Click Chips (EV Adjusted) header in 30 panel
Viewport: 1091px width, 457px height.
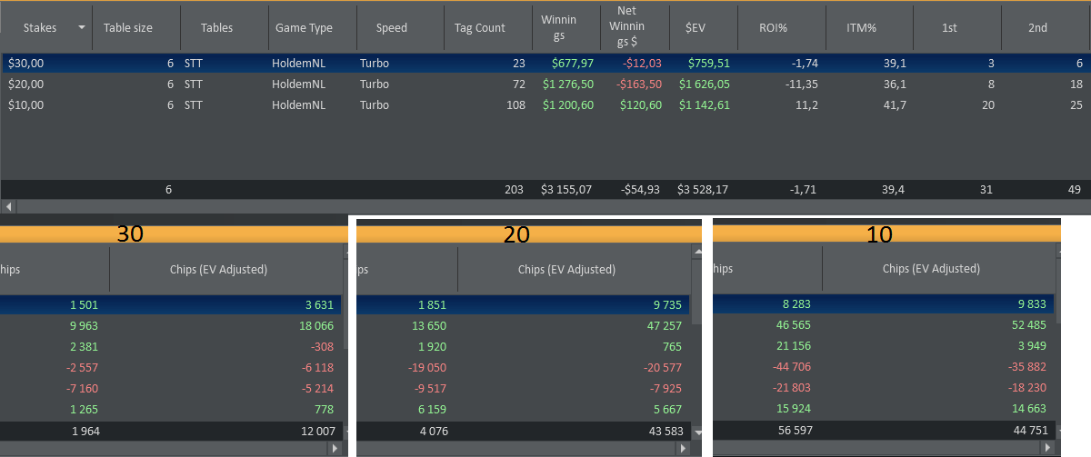(218, 270)
